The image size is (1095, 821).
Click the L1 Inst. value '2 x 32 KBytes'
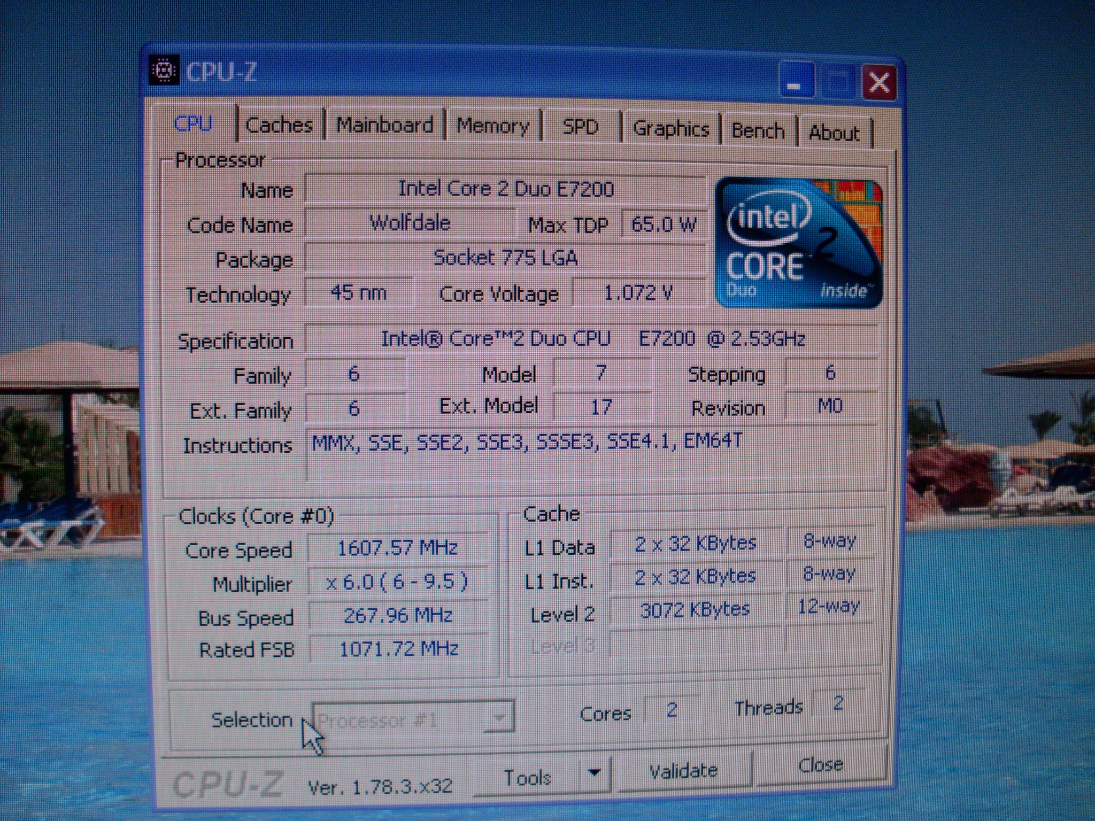point(695,577)
